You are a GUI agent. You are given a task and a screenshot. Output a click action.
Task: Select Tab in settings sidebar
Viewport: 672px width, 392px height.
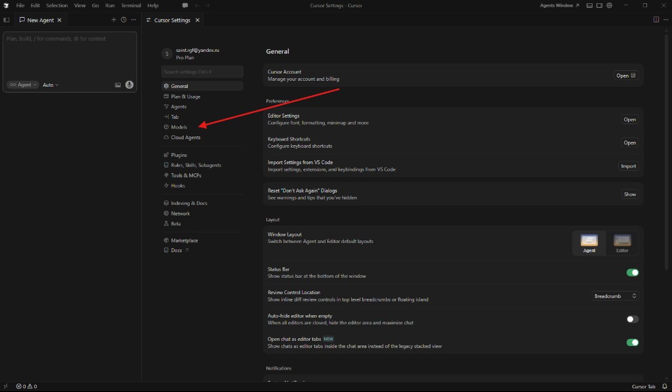pyautogui.click(x=202, y=117)
